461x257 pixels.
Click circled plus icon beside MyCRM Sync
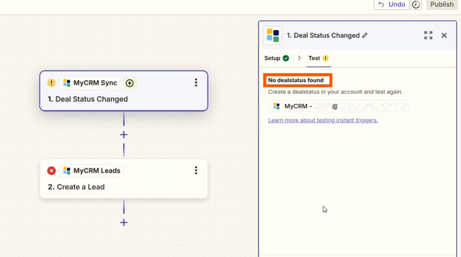click(130, 83)
